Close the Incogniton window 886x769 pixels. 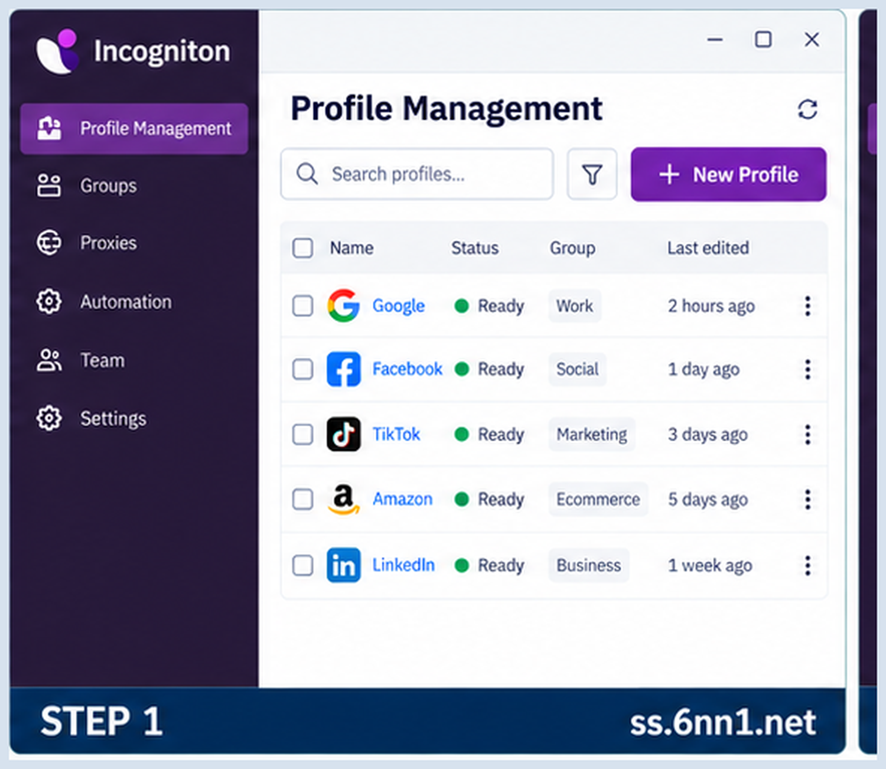coord(812,40)
